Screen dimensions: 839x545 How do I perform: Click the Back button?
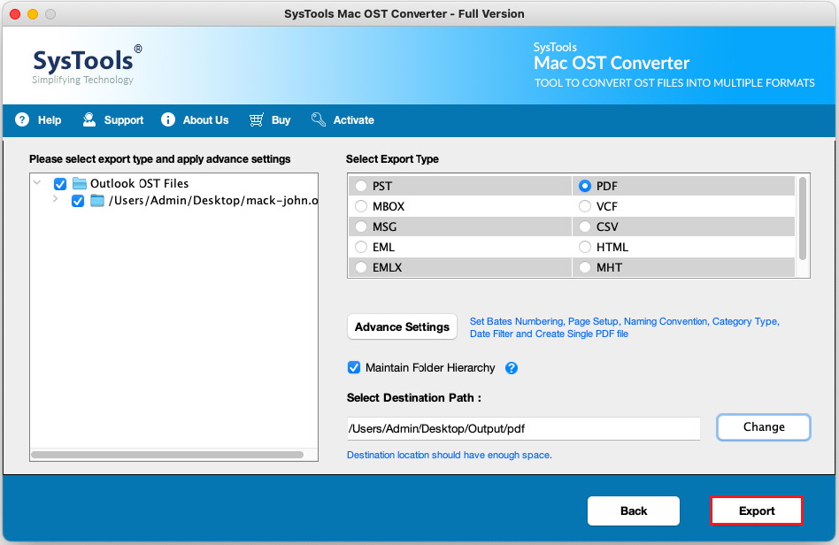click(634, 510)
